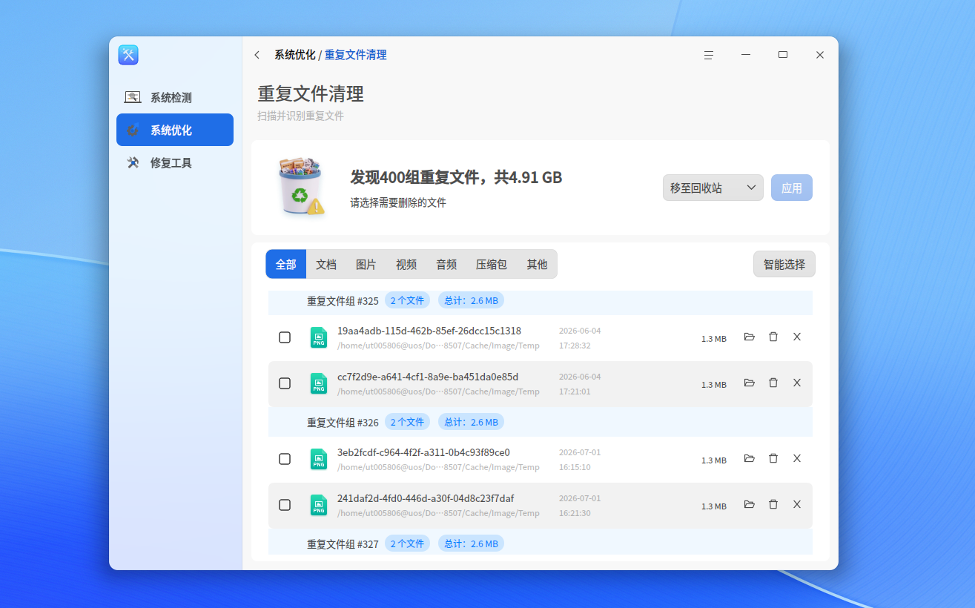Select the 视频 filter tab

tap(406, 264)
